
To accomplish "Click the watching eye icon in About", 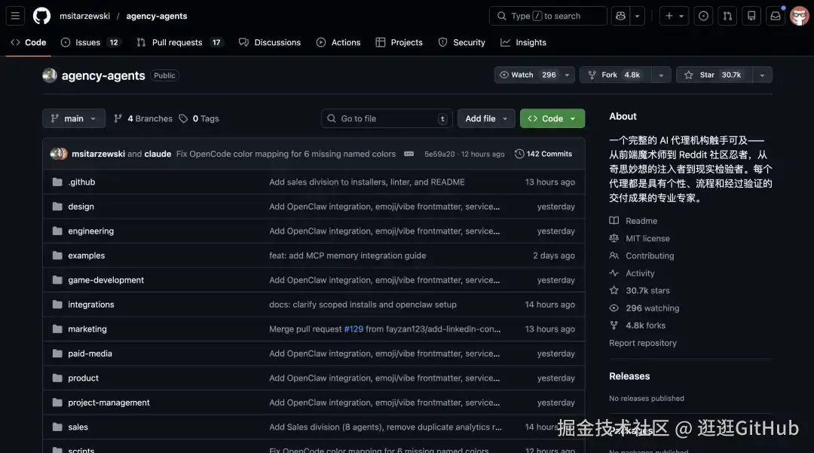I will click(614, 308).
